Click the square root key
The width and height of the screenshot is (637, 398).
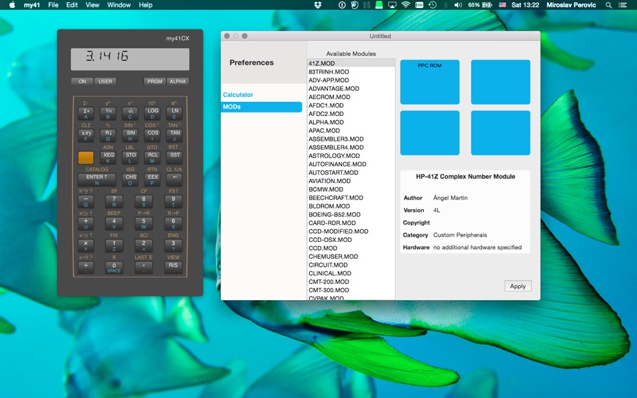(130, 113)
